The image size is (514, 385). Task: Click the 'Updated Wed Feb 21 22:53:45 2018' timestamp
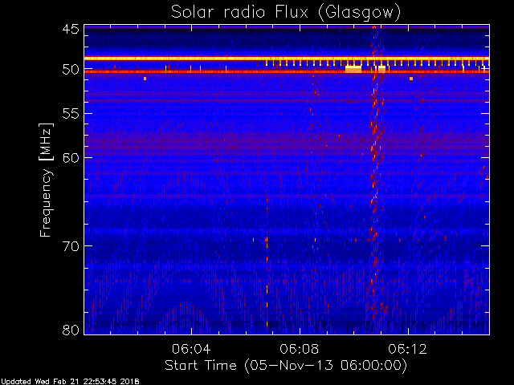pos(70,382)
